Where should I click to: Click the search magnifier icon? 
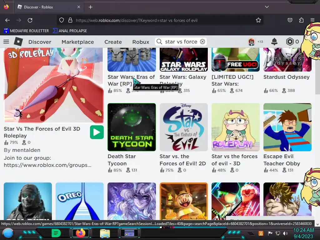pos(159,42)
